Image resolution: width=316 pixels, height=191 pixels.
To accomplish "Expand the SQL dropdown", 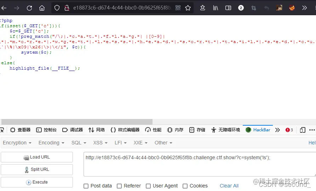I will (79, 143).
